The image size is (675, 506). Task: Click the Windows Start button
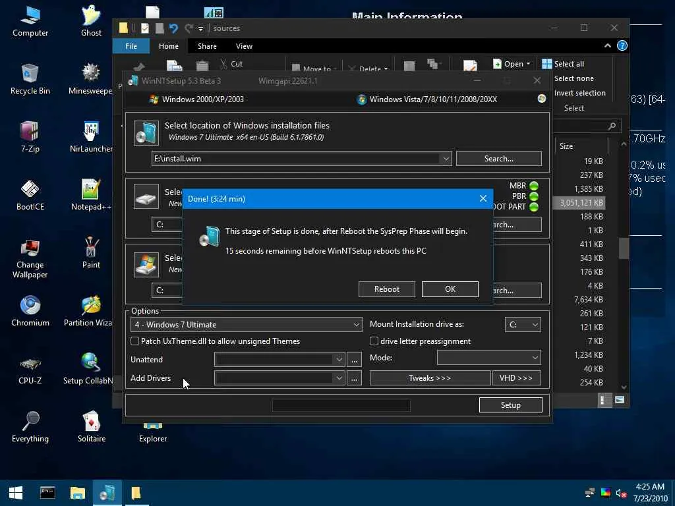click(x=16, y=493)
